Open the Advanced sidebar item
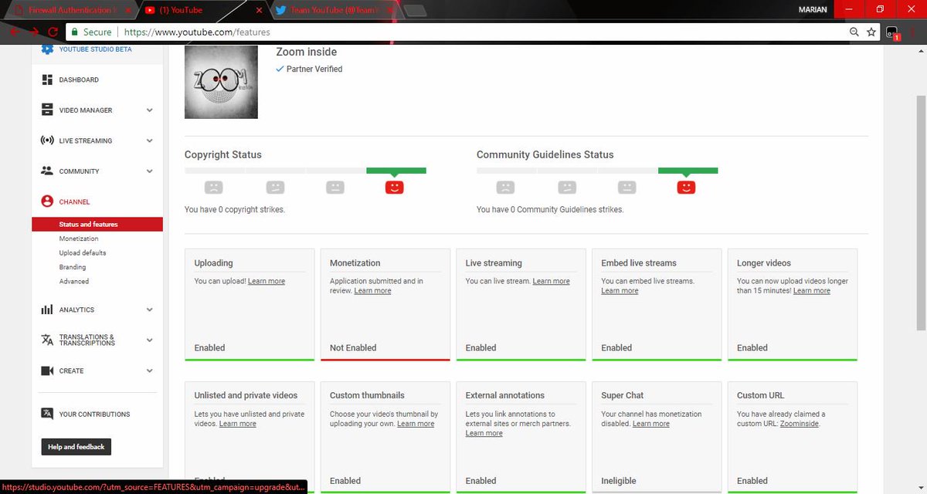This screenshot has height=494, width=927. [x=74, y=282]
